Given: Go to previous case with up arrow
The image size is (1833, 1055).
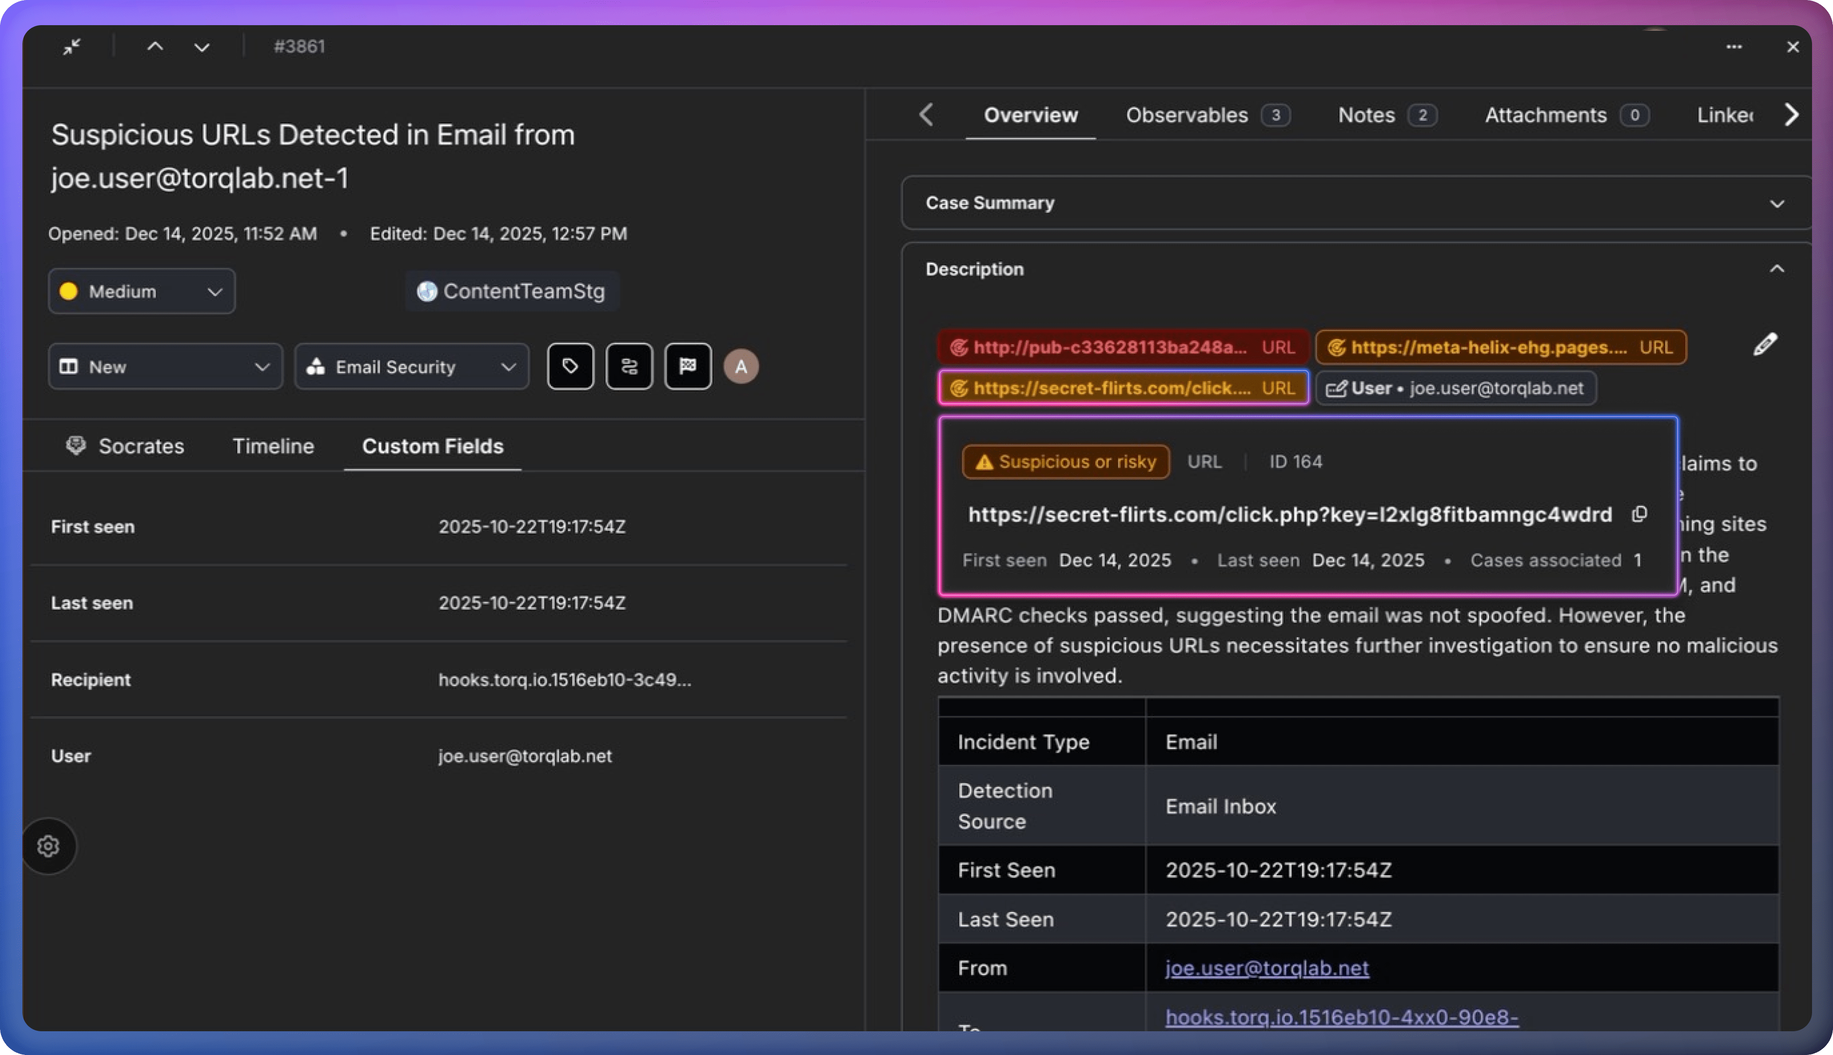Looking at the screenshot, I should pyautogui.click(x=155, y=47).
